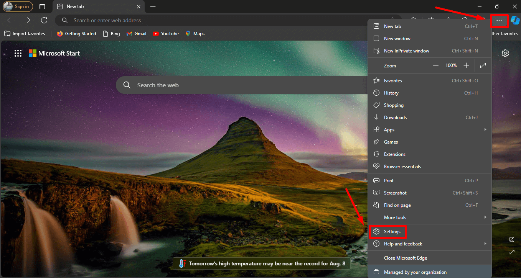
Task: Click the Search the web box
Action: 242,85
